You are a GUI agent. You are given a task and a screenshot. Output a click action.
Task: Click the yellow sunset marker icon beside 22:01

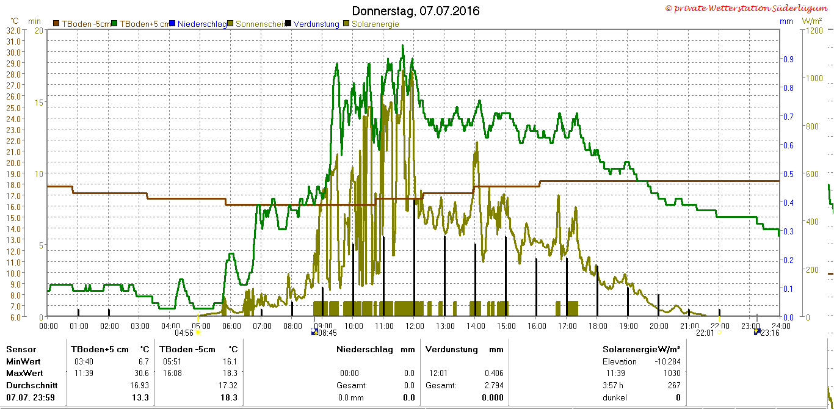[718, 333]
